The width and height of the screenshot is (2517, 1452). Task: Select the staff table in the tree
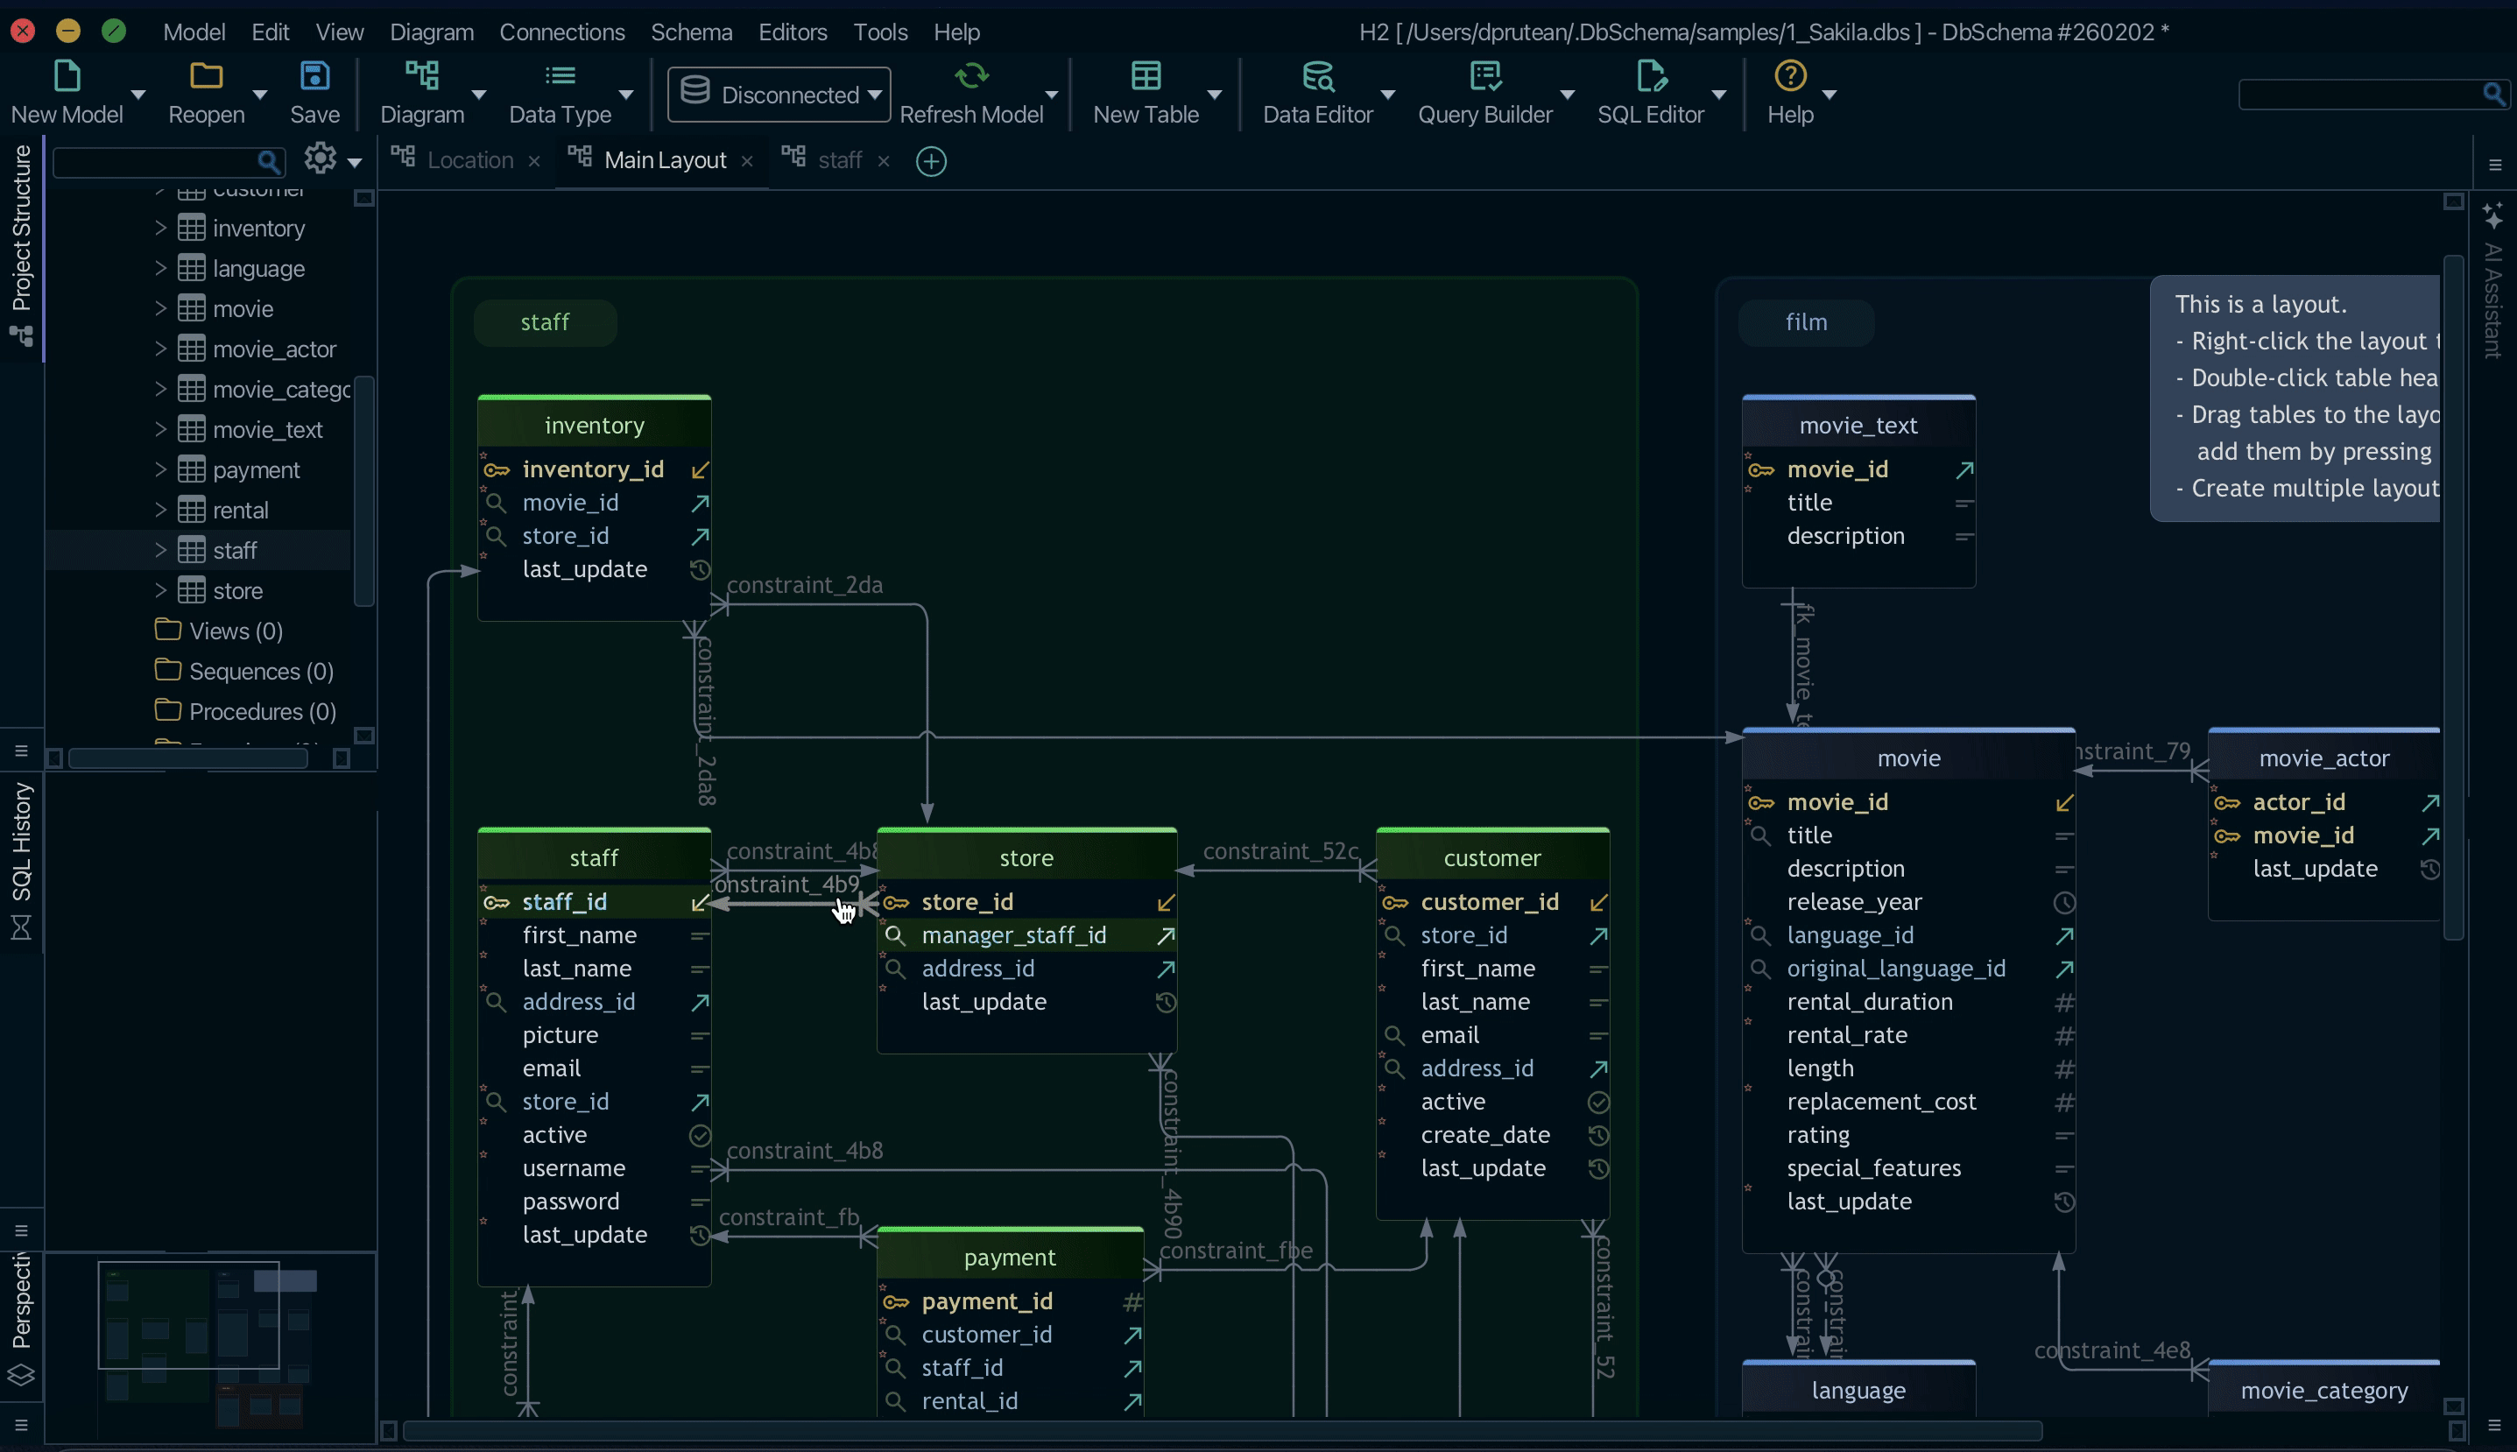[x=231, y=548]
